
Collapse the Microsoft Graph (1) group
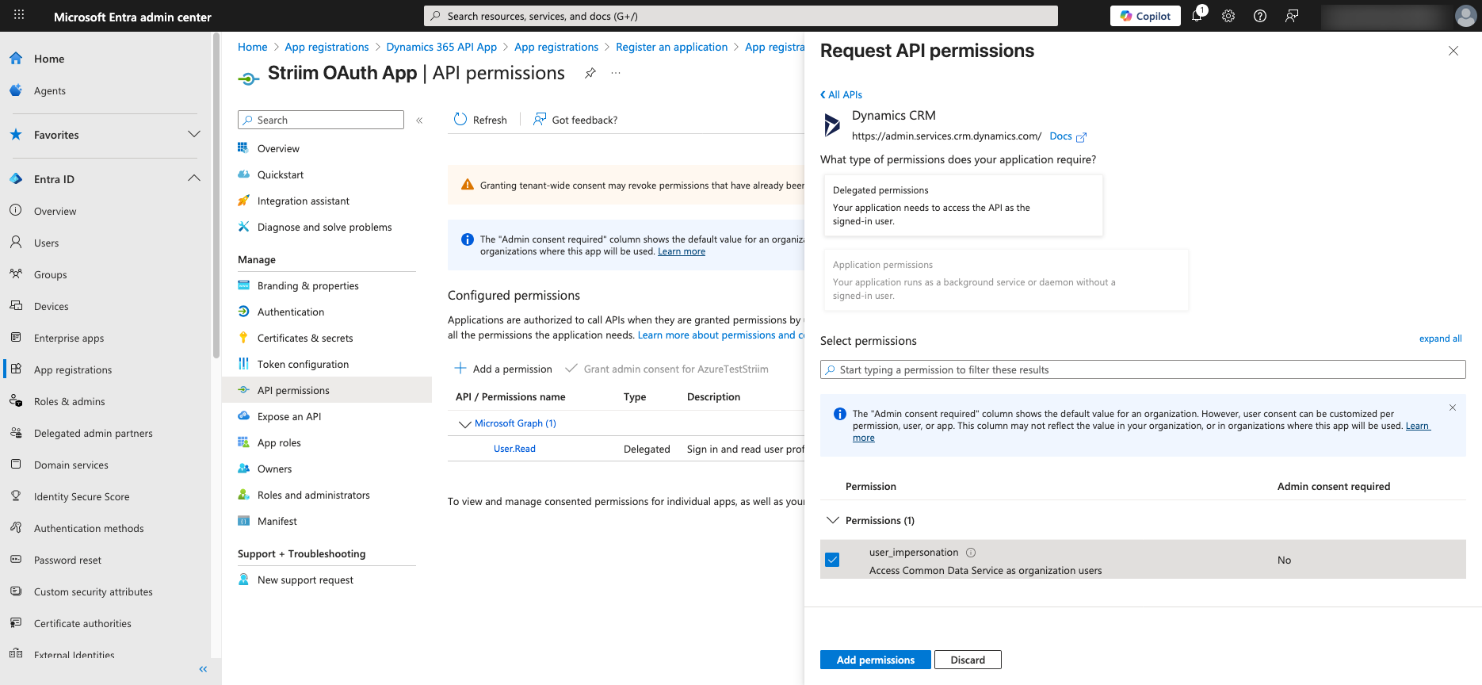coord(464,424)
